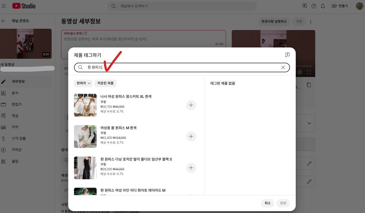The width and height of the screenshot is (365, 213).
Task: Open the 만들기 create menu
Action: click(x=340, y=6)
